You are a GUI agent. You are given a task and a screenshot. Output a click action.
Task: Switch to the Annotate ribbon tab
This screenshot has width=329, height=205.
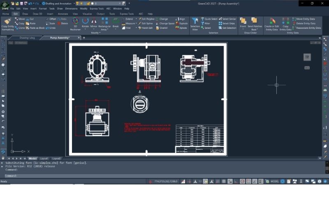coord(63,14)
